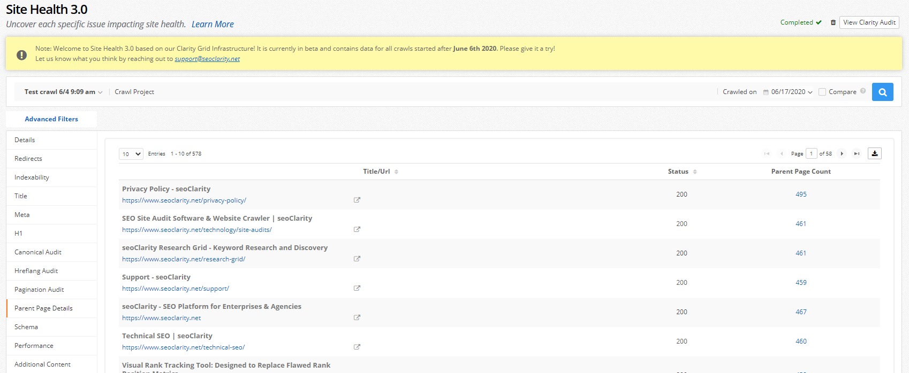Click the Parent Page Count column header

[x=801, y=172]
